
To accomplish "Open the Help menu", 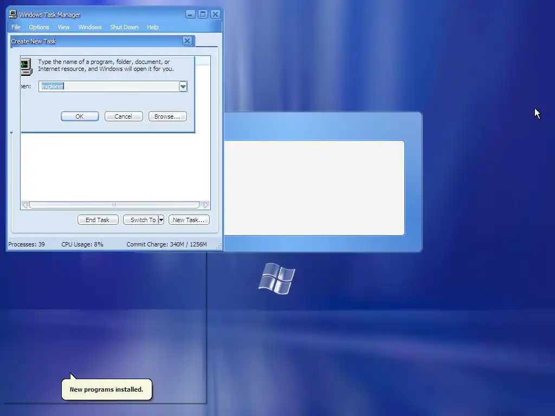I will pos(152,27).
